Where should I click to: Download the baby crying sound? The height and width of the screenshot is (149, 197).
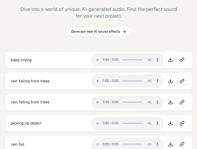point(170,60)
